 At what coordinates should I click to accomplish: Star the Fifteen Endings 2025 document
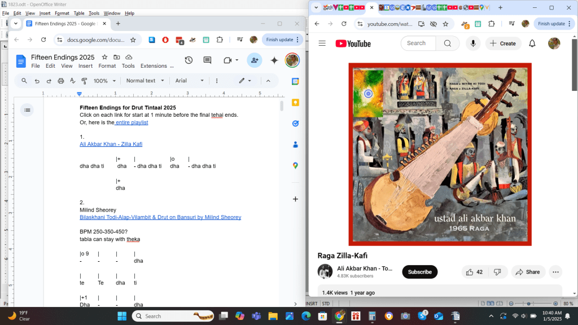pyautogui.click(x=104, y=58)
